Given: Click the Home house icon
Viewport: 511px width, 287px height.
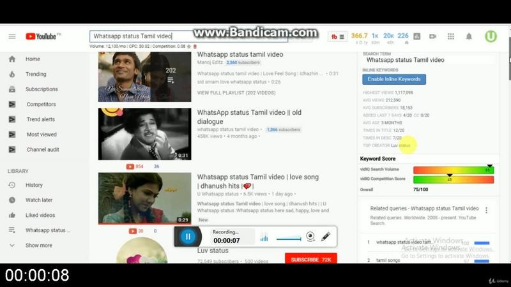Looking at the screenshot, I should (x=12, y=59).
